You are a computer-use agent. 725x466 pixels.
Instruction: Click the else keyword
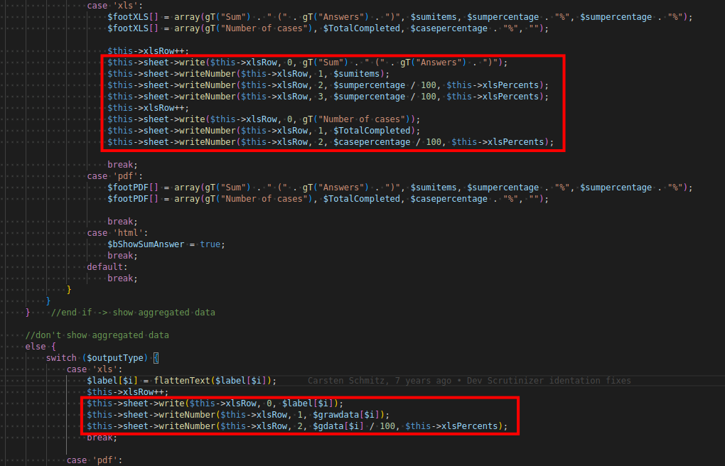(x=35, y=347)
